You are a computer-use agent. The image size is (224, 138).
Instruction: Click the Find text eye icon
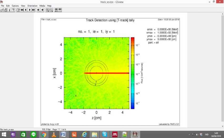pyautogui.click(x=56, y=10)
